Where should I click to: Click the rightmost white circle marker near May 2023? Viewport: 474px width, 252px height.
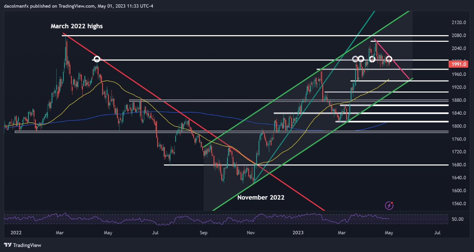pos(389,59)
